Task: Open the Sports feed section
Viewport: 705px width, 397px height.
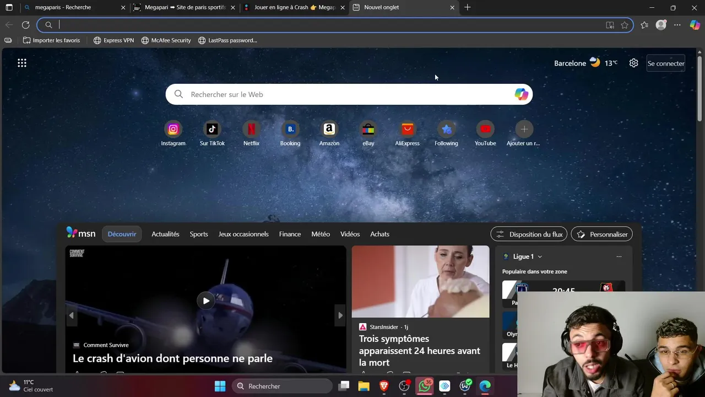Action: coord(199,234)
